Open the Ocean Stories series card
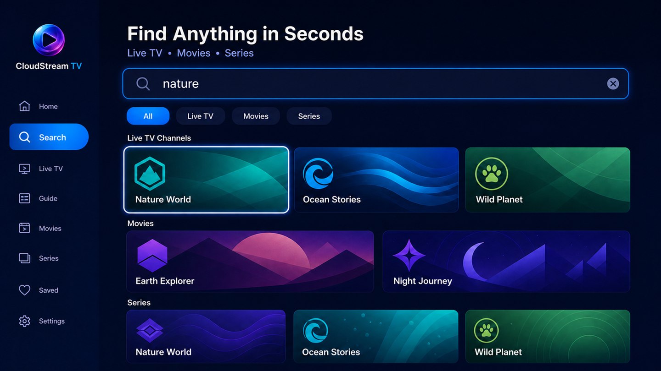Viewport: 661px width, 371px height. point(376,336)
